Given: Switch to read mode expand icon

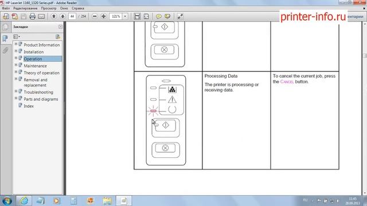Looking at the screenshot, I should coord(180,17).
